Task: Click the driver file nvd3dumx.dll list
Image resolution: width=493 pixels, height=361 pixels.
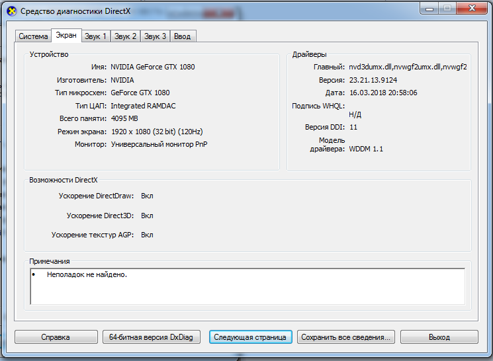Action: (408, 67)
